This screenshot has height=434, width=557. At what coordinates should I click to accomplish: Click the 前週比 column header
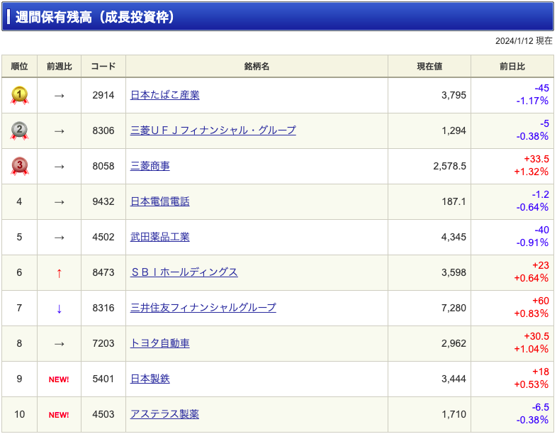[60, 67]
